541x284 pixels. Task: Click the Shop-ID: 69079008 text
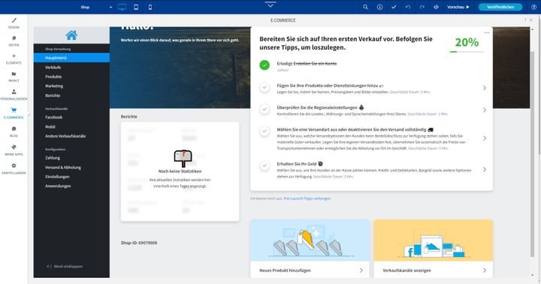139,243
